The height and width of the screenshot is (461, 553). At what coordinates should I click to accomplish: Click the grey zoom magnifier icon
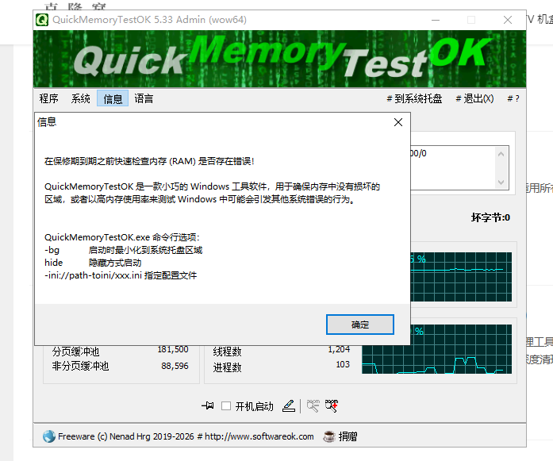[313, 406]
